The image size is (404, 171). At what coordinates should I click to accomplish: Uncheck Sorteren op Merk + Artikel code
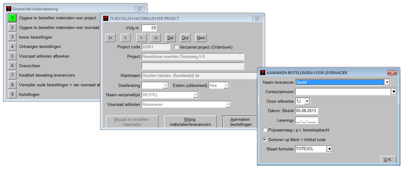pyautogui.click(x=265, y=140)
